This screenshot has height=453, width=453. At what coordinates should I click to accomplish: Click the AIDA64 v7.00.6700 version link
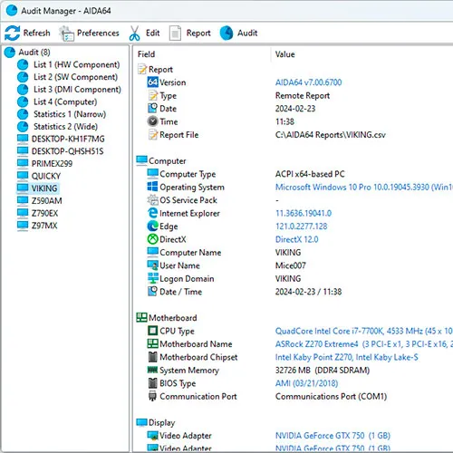coord(308,82)
